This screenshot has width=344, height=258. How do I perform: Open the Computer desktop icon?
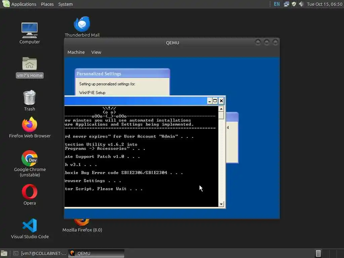tap(30, 33)
